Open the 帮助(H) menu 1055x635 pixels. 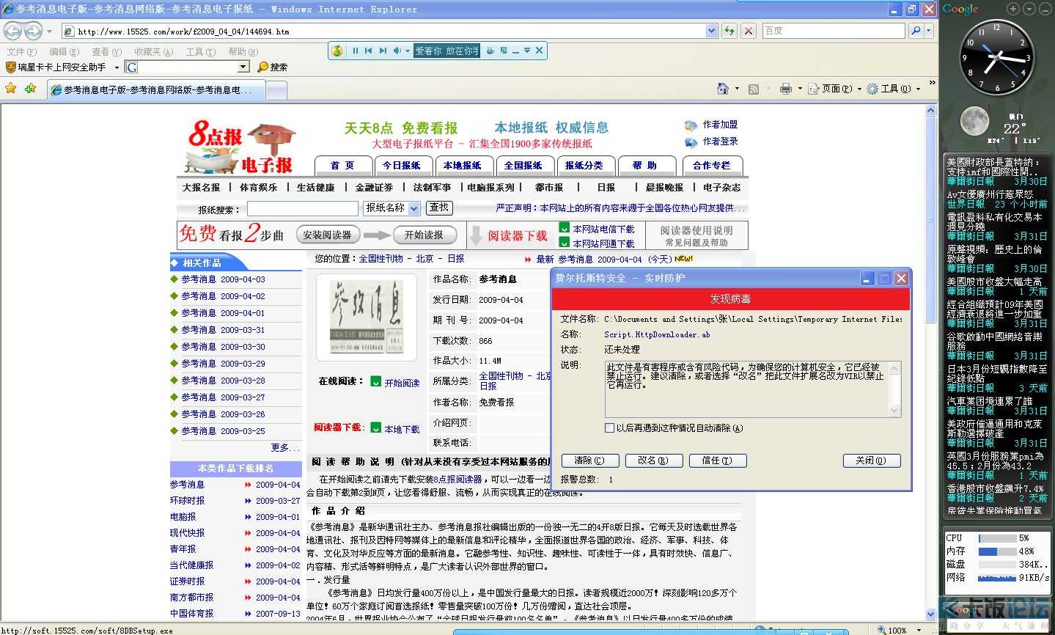coord(243,52)
